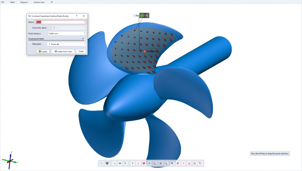This screenshot has width=302, height=171.
Task: Select the rectangle selection cursor tool
Action: (x=114, y=163)
